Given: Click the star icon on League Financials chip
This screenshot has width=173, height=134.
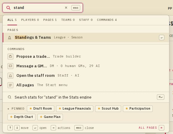Looking at the screenshot, I should coord(60,108).
